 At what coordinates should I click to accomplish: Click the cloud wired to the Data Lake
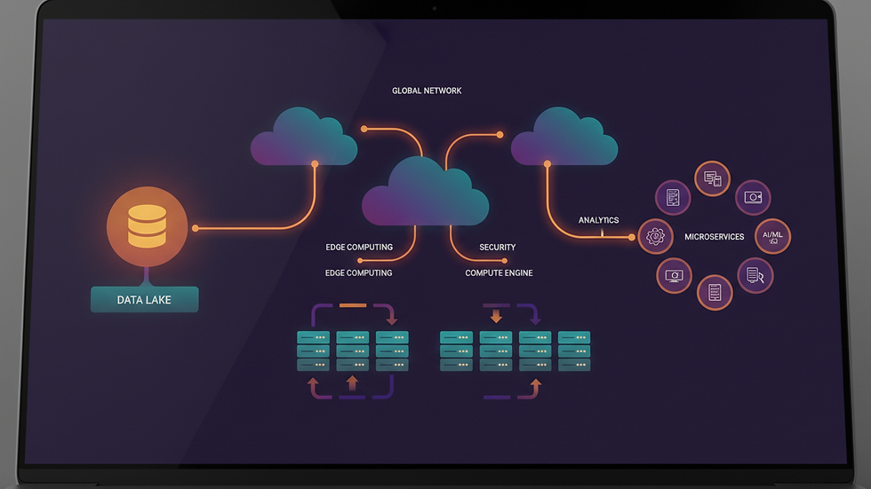(x=303, y=137)
